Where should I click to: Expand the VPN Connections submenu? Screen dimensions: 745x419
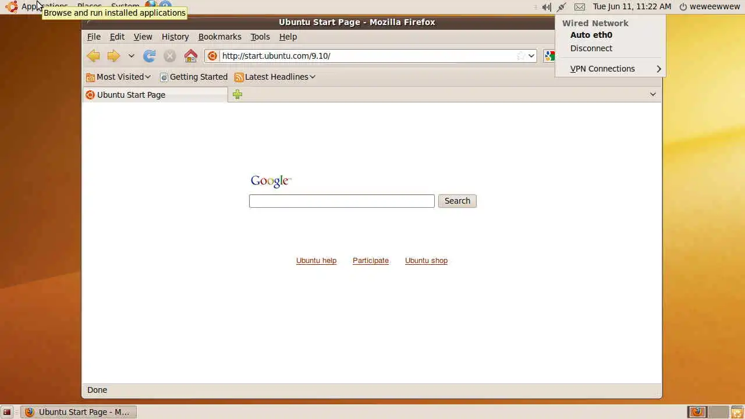pyautogui.click(x=610, y=69)
